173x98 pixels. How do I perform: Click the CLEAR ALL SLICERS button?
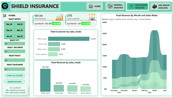[x=15, y=75]
